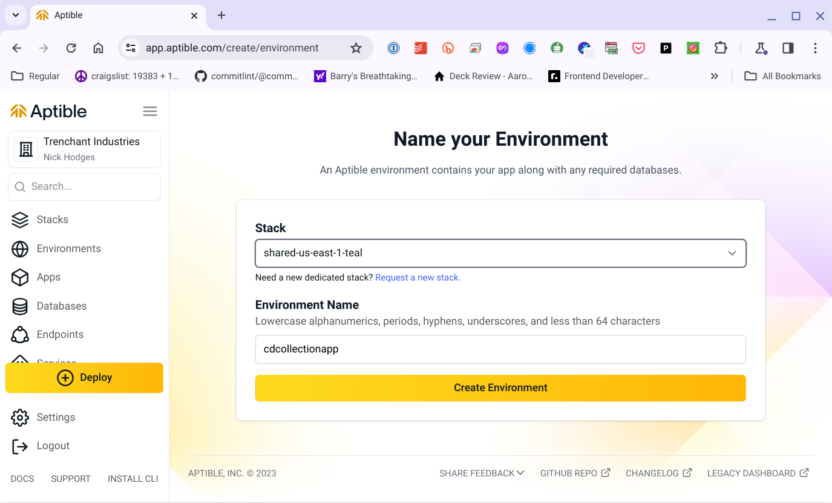Open the 1Password extension icon

coord(394,48)
